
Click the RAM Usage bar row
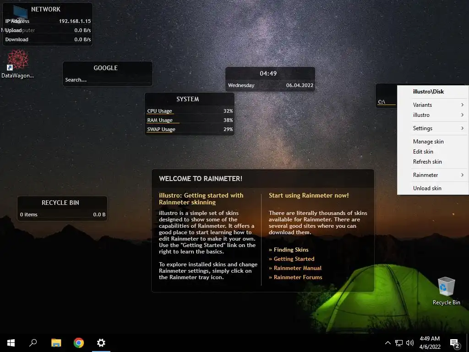(190, 121)
